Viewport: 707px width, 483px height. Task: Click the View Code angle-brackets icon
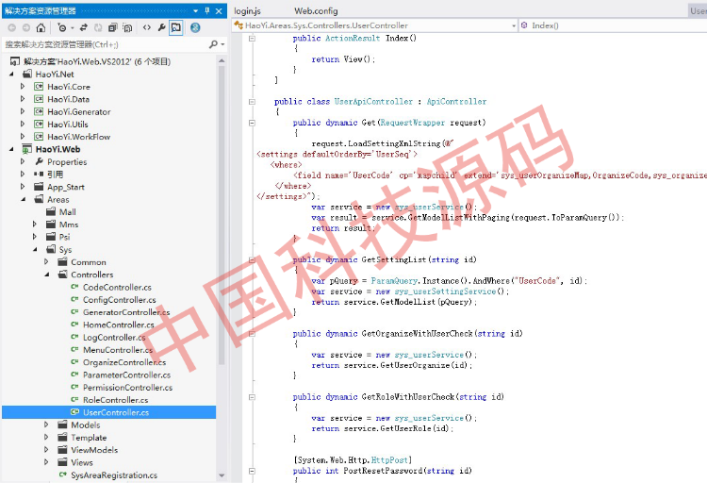[x=147, y=27]
